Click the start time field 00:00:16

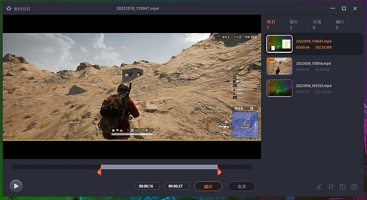click(147, 186)
